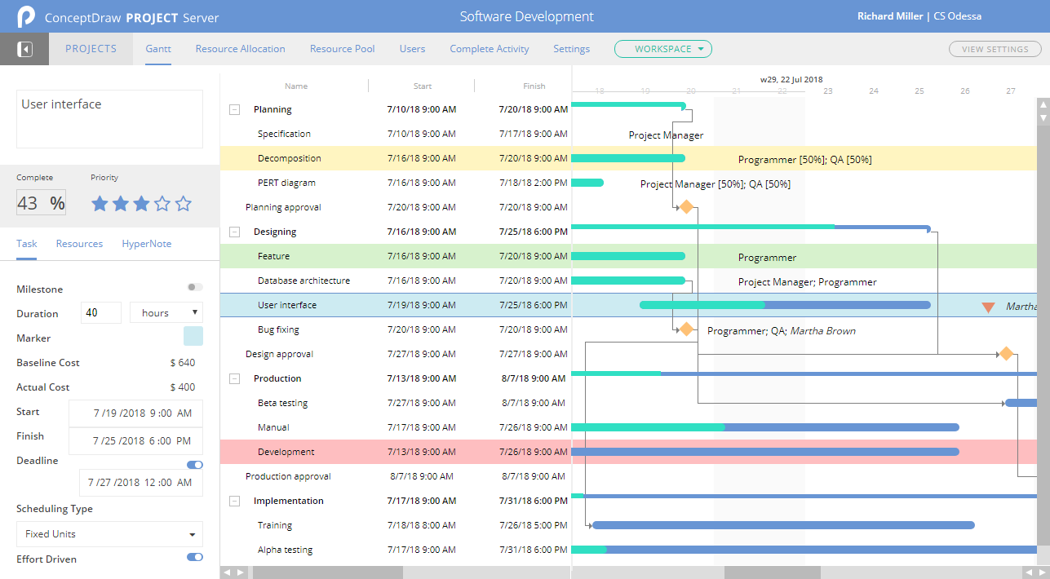This screenshot has width=1050, height=579.
Task: Click down arrow of vertical scrollbar
Action: pos(1043,118)
